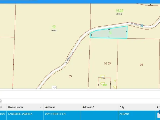Screen dimensions: 160x120
Task: Click the yellow building outline above parcel 08.01
Action: [103, 77]
